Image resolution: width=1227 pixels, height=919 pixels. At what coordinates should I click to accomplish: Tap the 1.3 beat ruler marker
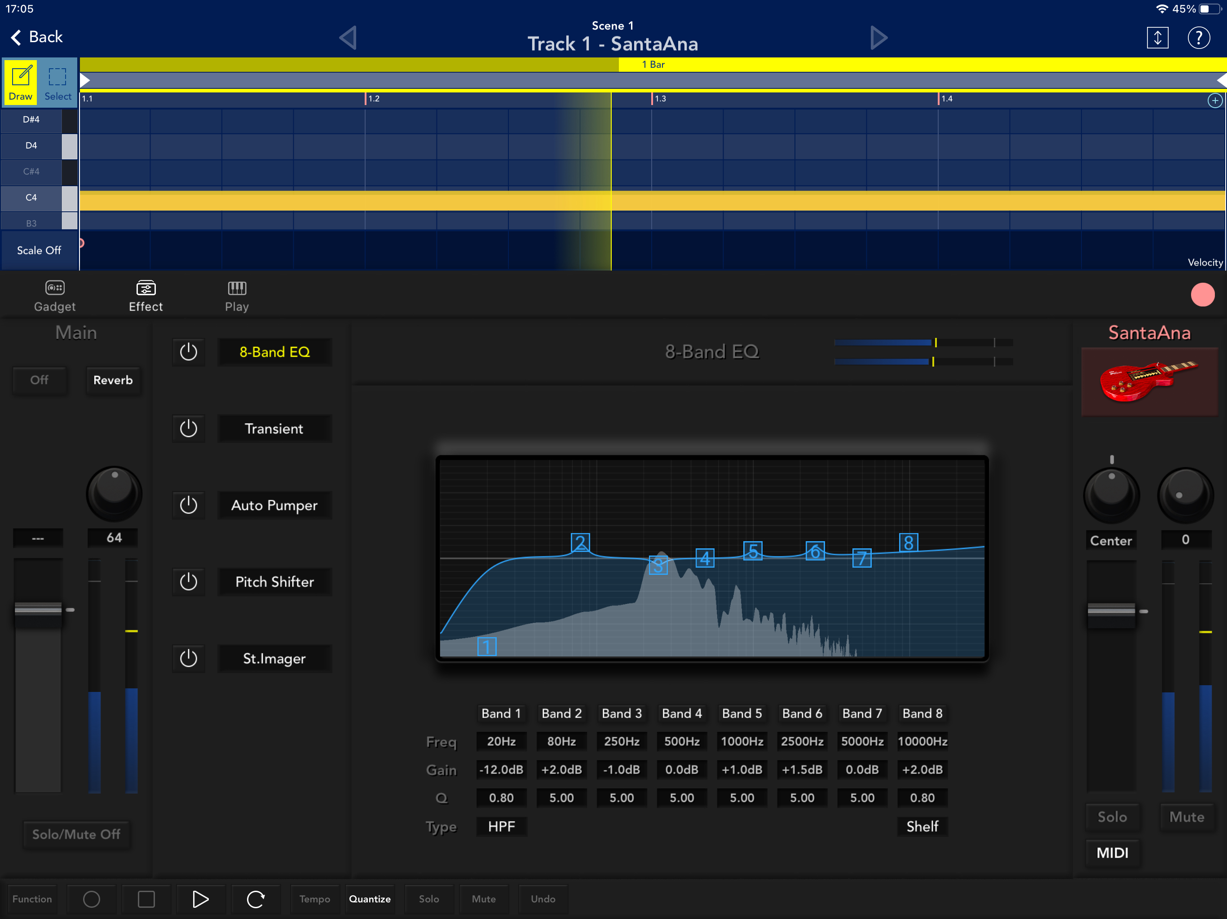point(660,99)
